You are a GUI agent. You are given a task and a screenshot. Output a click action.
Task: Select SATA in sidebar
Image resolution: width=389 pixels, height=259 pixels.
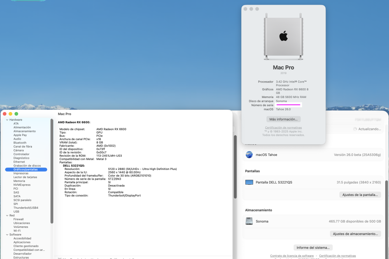pos(17,196)
